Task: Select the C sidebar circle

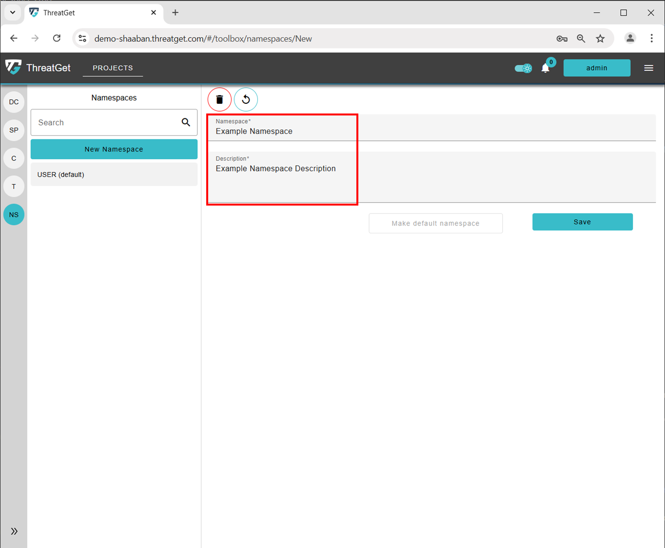Action: click(x=14, y=158)
